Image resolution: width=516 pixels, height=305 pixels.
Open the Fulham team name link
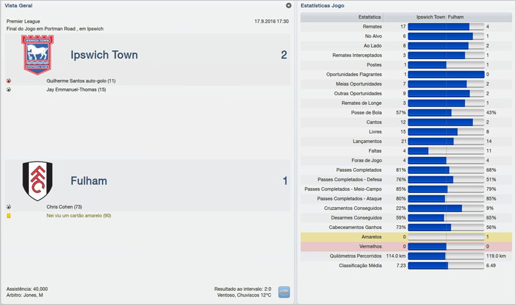pos(89,181)
